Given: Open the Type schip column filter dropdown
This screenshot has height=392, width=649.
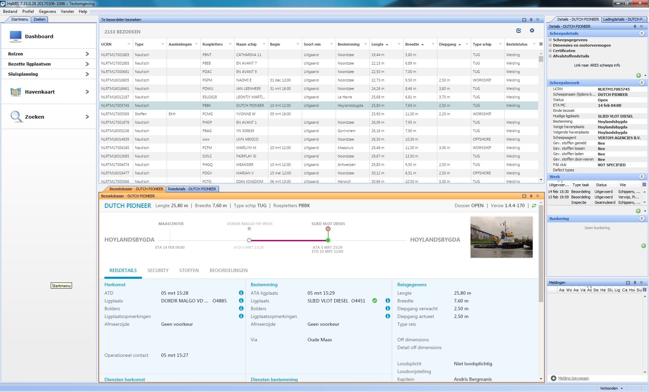Looking at the screenshot, I should tap(500, 44).
